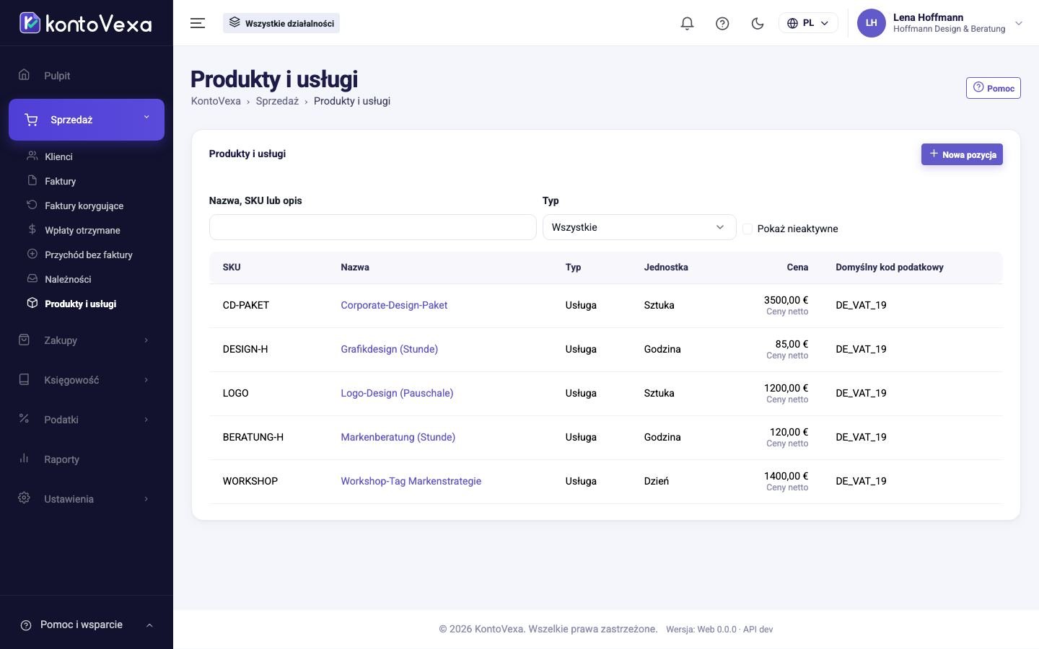Screen dimensions: 1039x649
Task: Enable the Pokaż nieaktywne checkbox
Action: click(x=748, y=229)
